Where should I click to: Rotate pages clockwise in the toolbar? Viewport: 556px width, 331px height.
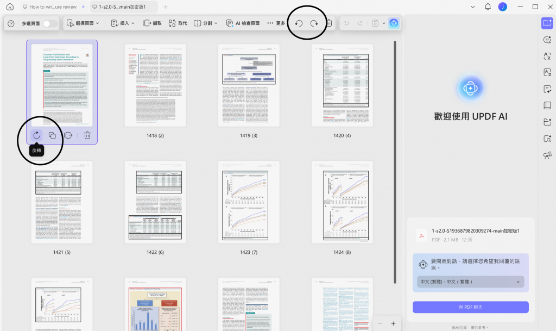coord(314,23)
